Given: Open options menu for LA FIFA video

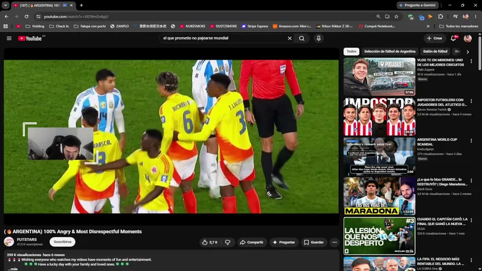Looking at the screenshot, I should 471,260.
